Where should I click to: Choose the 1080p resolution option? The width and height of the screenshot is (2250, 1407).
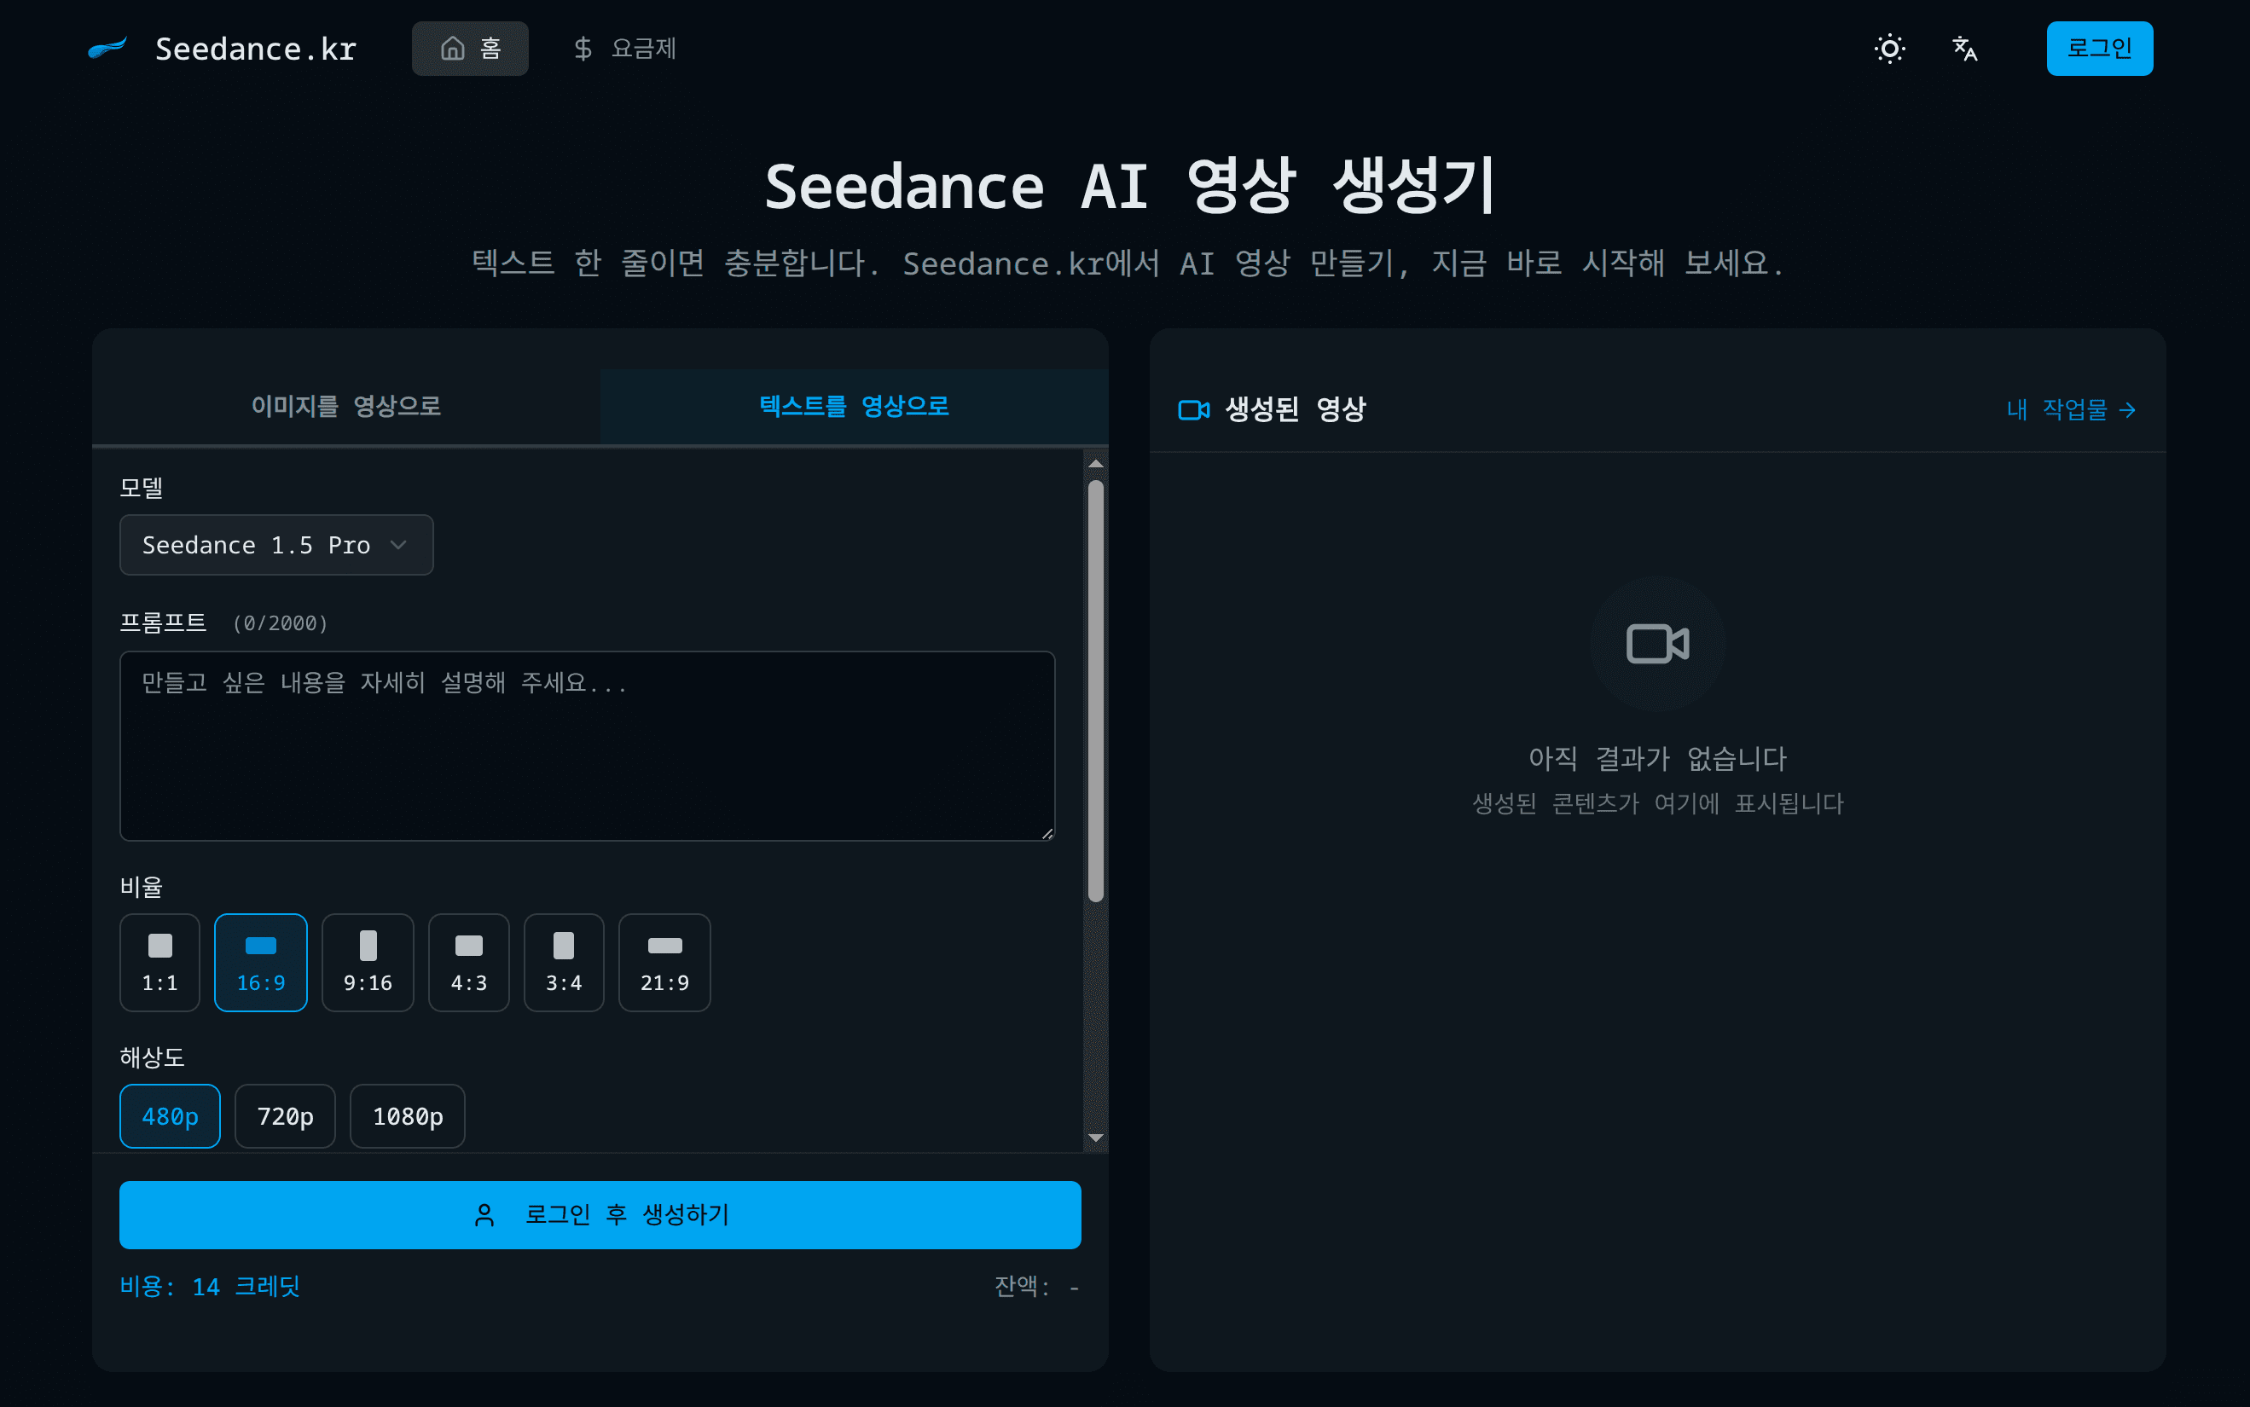click(408, 1115)
